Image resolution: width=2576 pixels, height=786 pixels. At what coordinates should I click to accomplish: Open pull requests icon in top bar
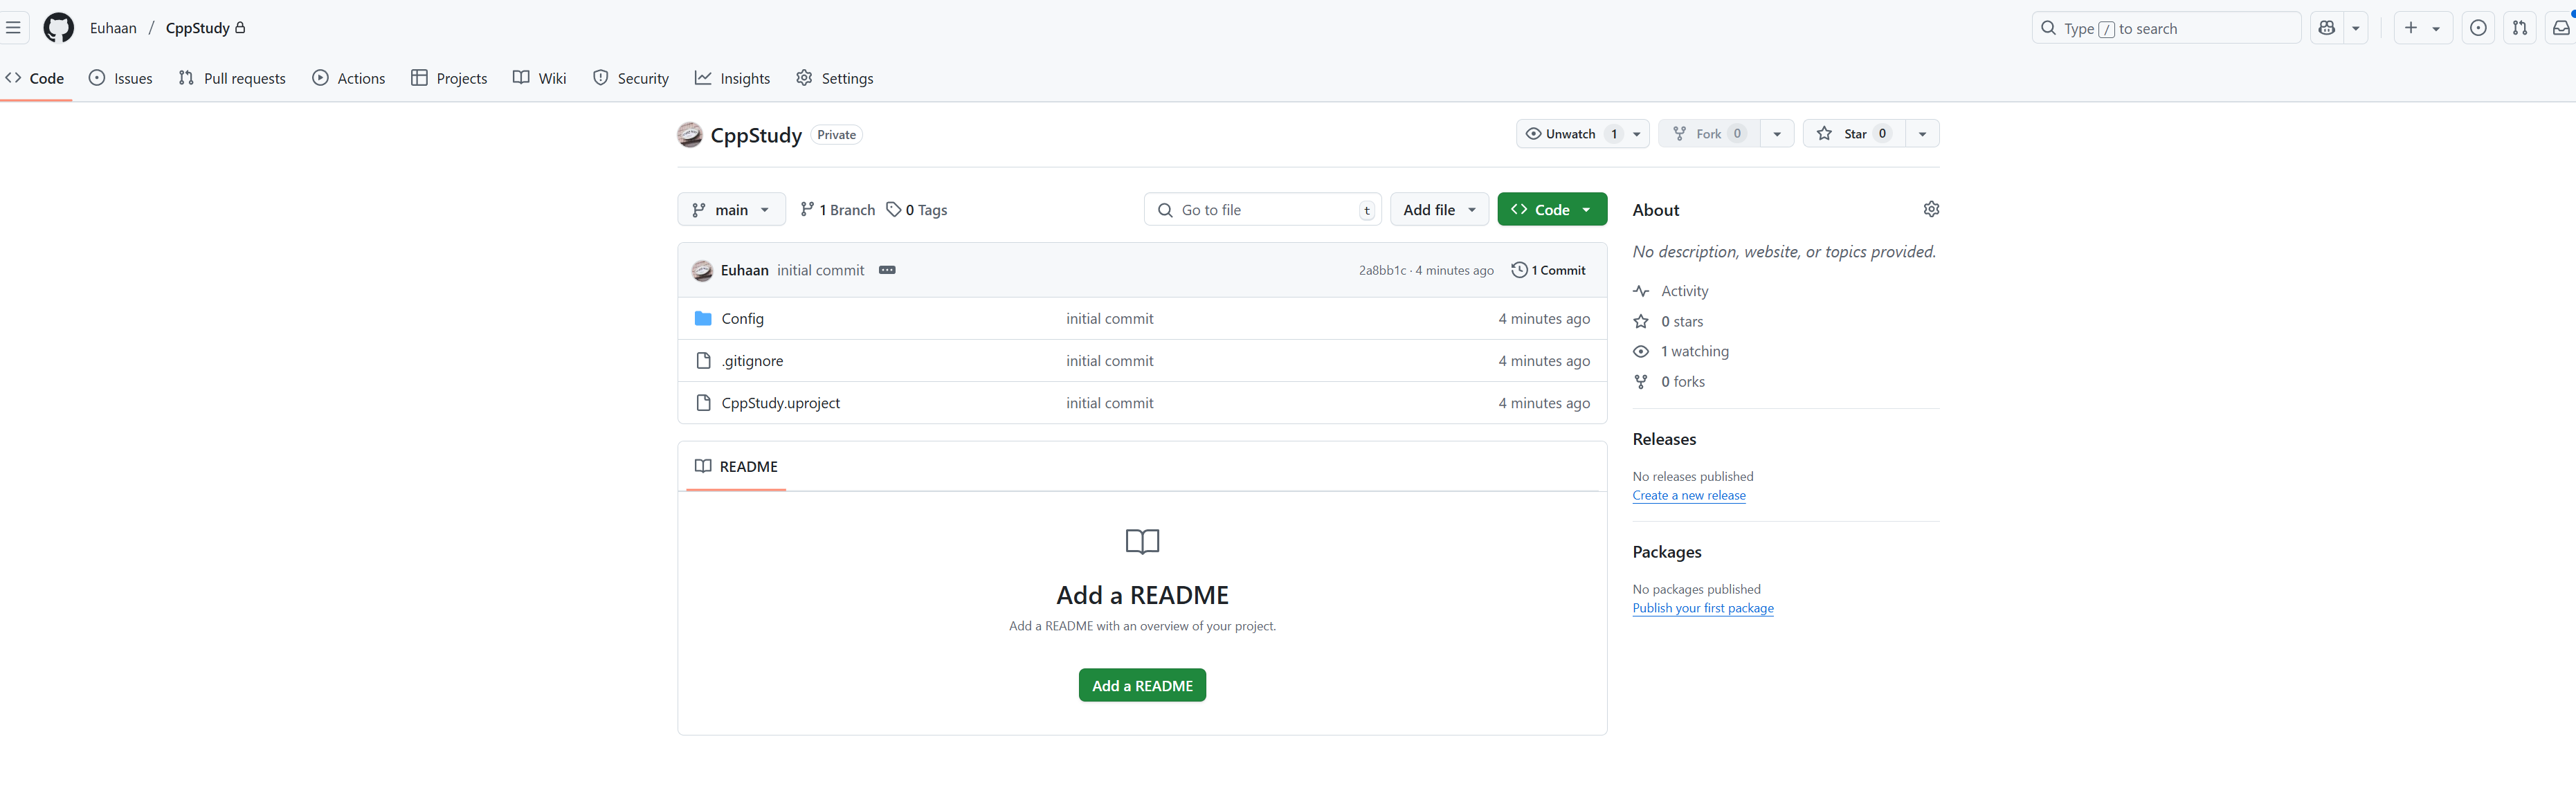(2520, 28)
